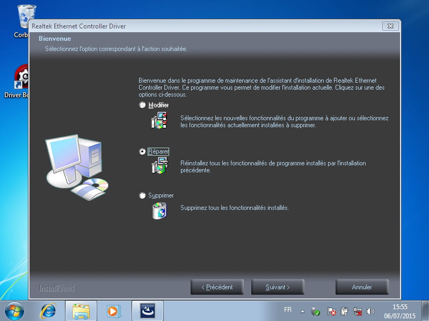This screenshot has height=321, width=429.
Task: Open the volume speaker tray icon
Action: (370, 311)
